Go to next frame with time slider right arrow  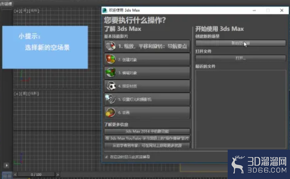tap(58, 174)
